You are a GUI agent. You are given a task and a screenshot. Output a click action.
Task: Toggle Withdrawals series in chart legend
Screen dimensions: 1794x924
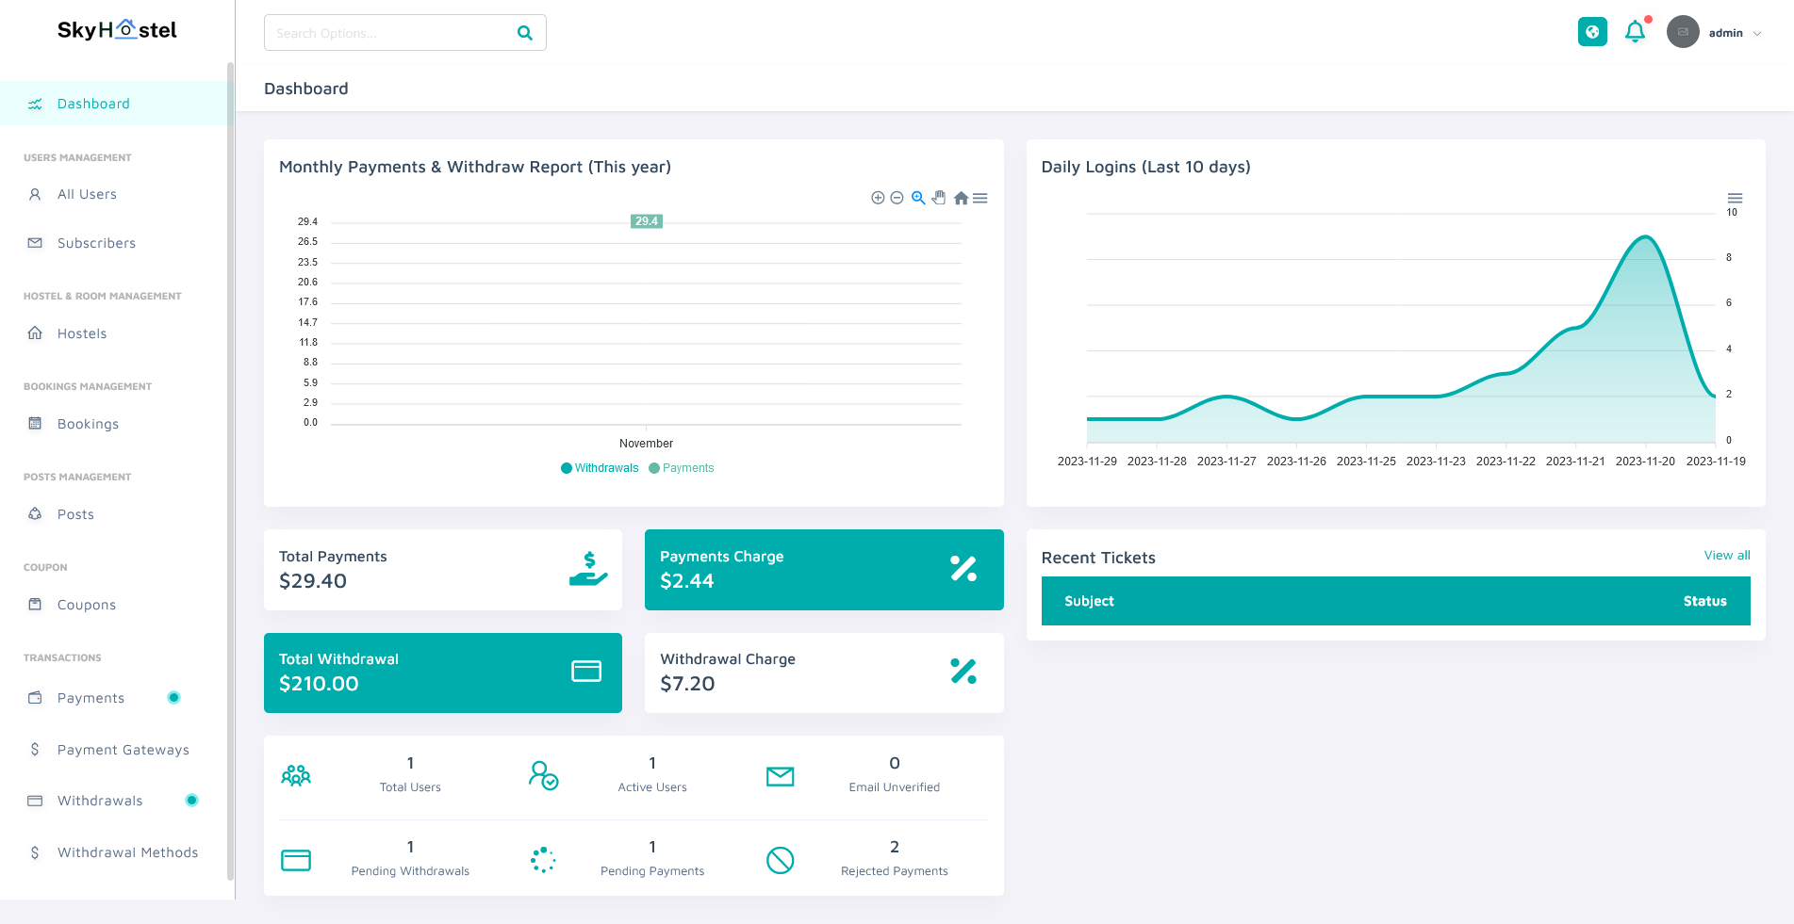click(600, 468)
